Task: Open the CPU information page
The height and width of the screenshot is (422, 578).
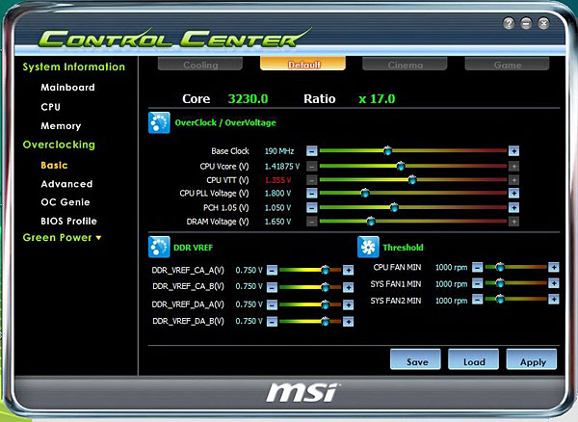Action: point(50,107)
